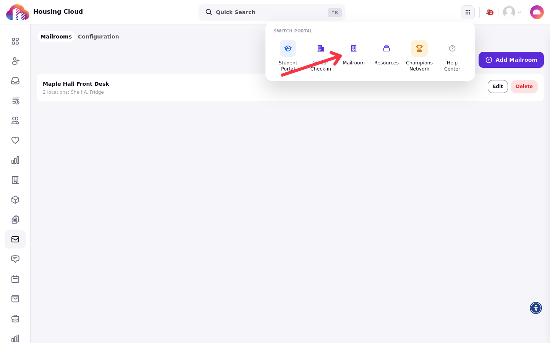This screenshot has width=550, height=343.
Task: Open Help Center from portal menu
Action: coord(452,56)
